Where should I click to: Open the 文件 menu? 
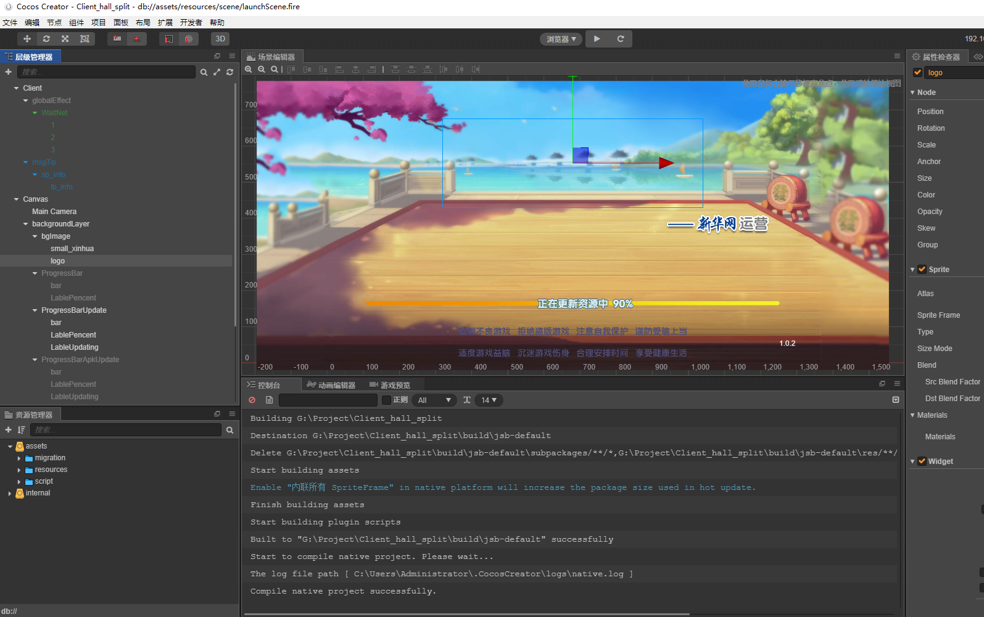tap(10, 22)
